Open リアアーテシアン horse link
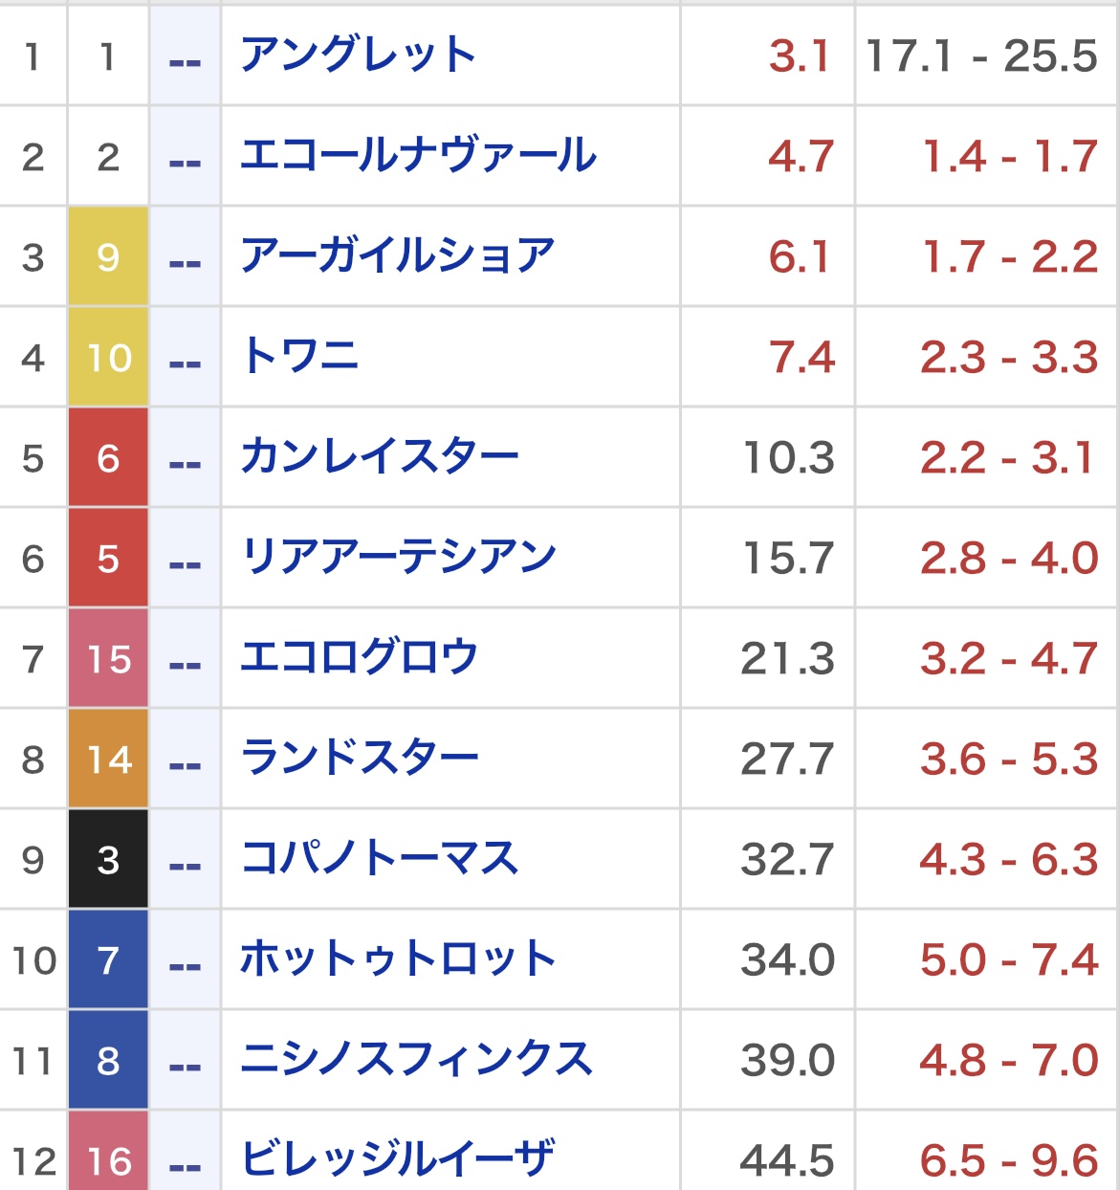 click(399, 558)
